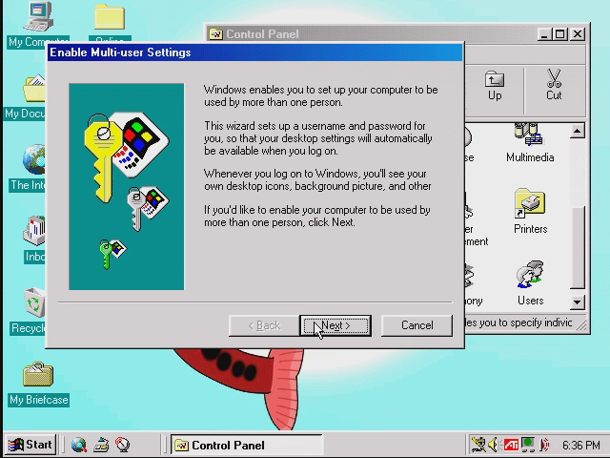
Task: Launch Internet Explorer from Quick Launch
Action: click(x=79, y=445)
